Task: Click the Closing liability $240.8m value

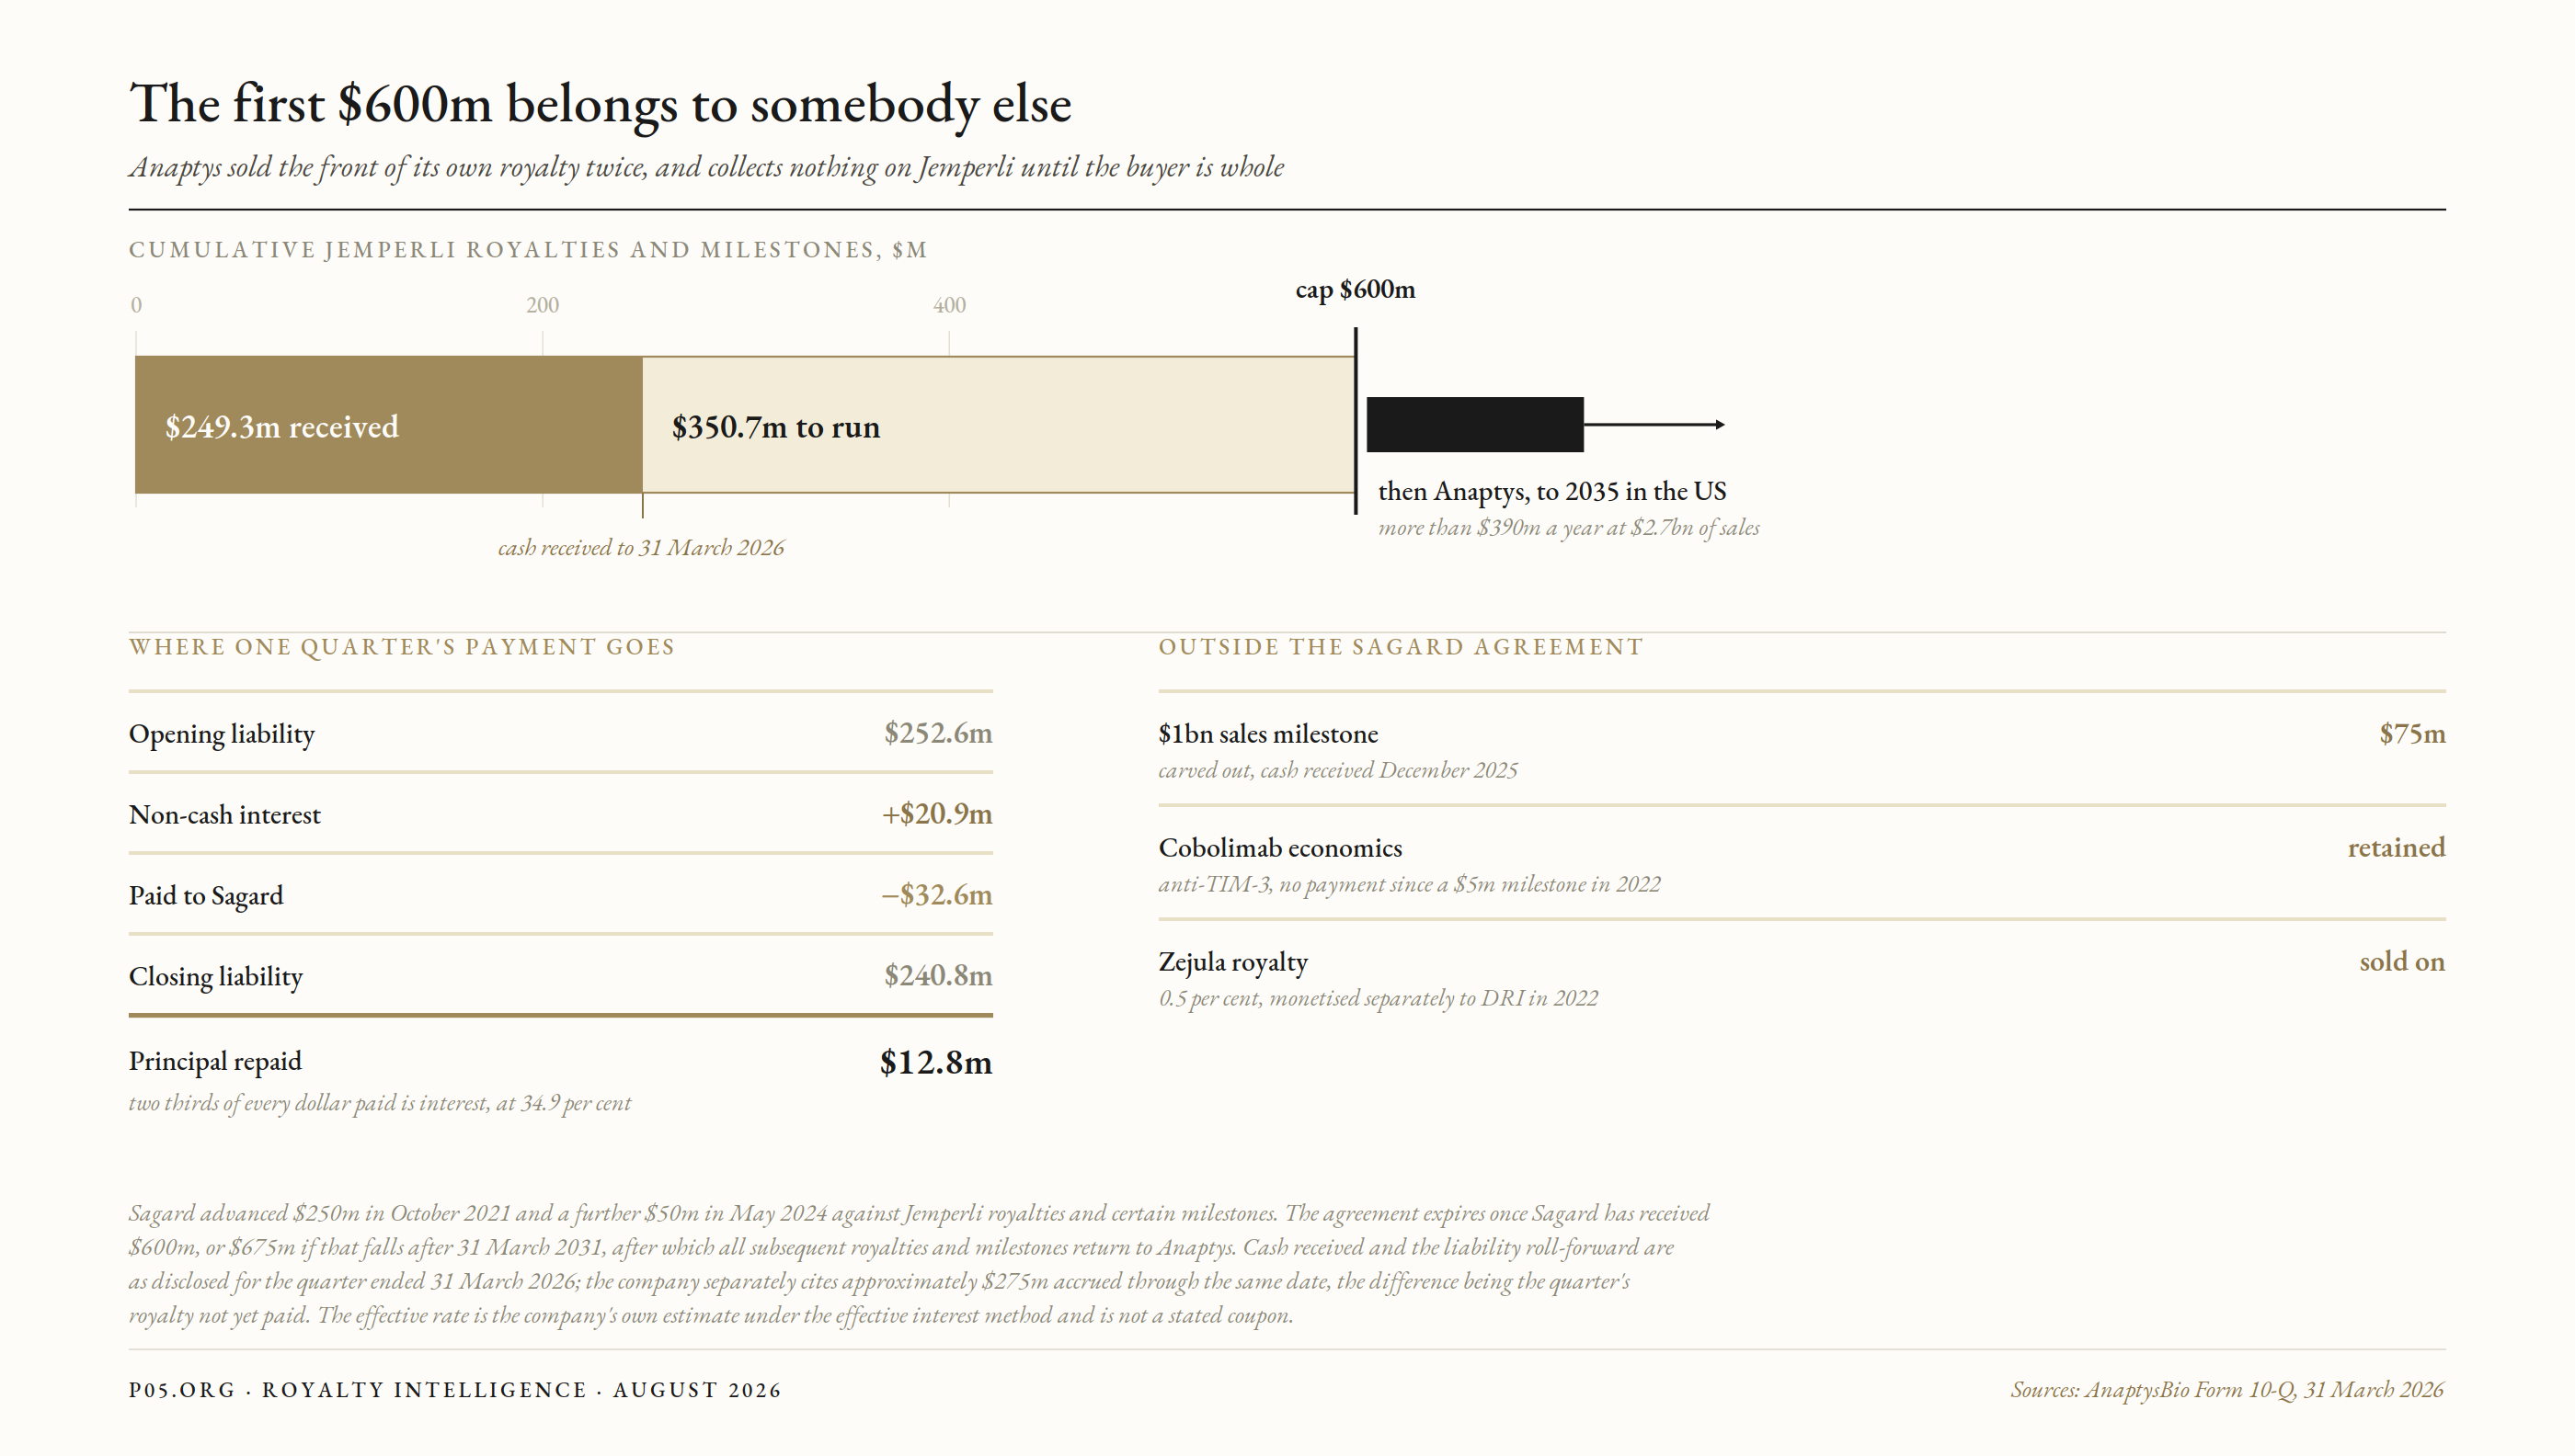Action: coord(937,975)
